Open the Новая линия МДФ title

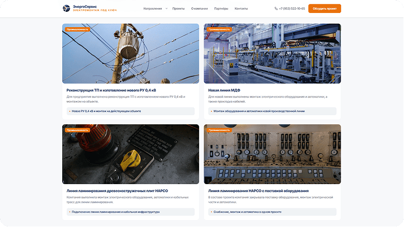pos(224,90)
